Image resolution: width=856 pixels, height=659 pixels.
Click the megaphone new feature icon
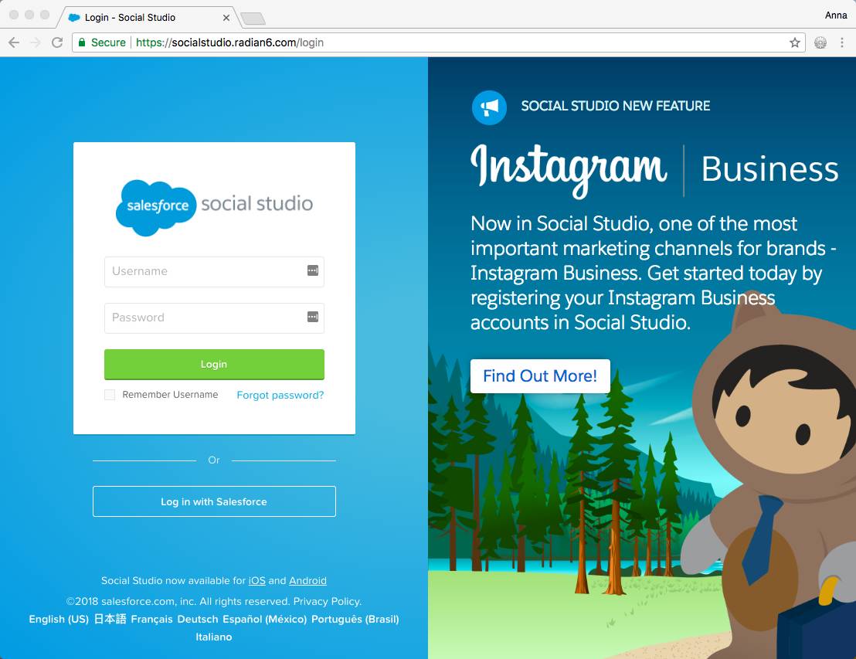(x=489, y=107)
